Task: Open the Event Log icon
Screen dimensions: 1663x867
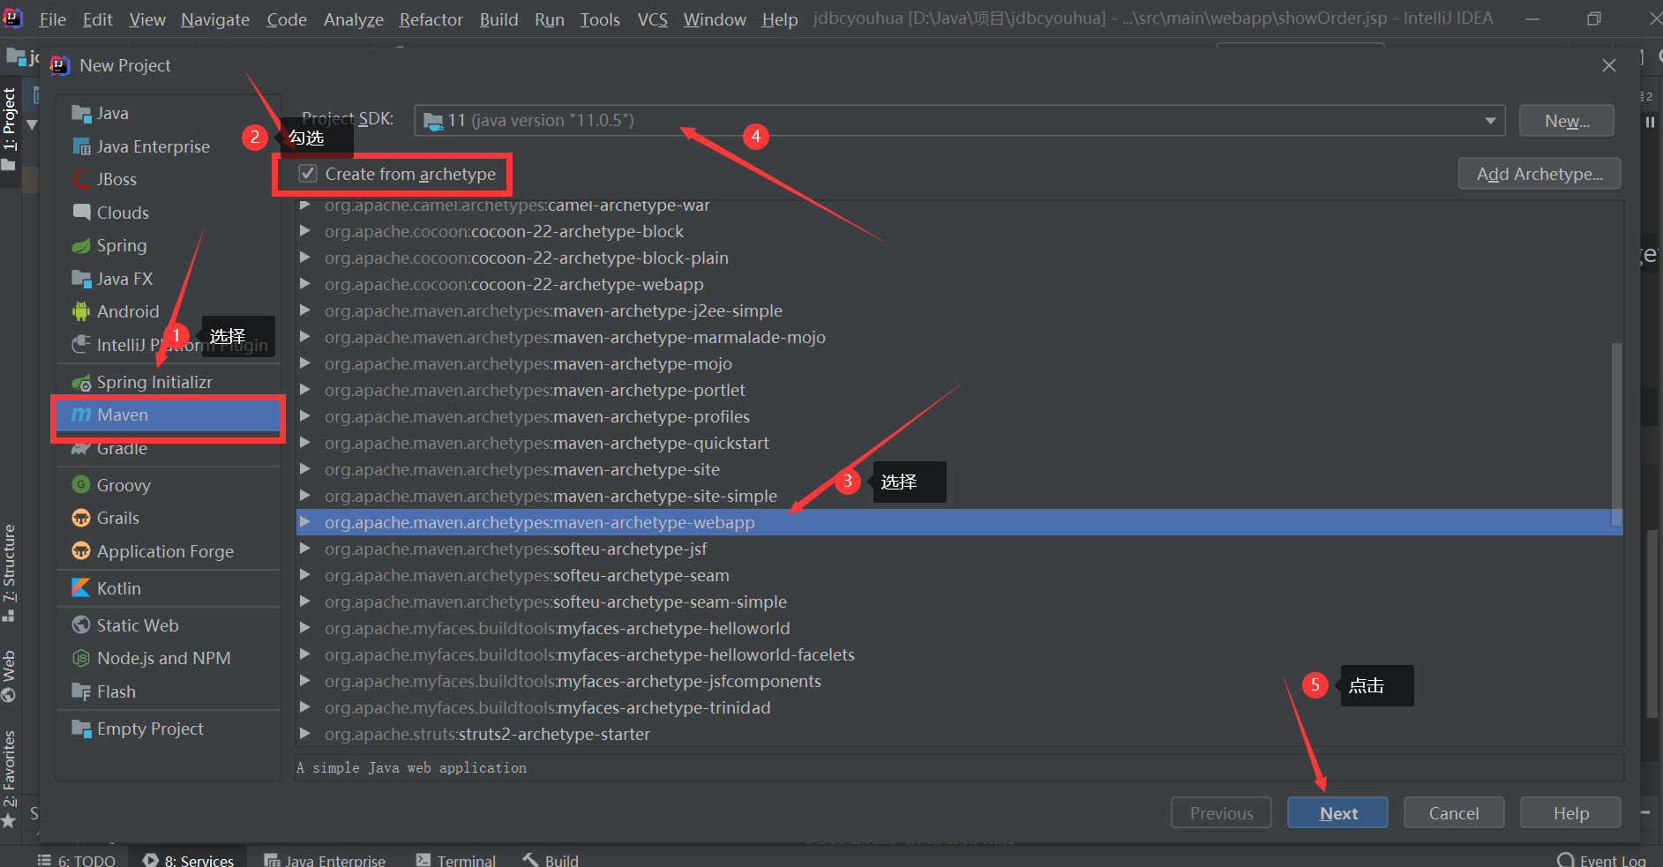Action: pos(1566,861)
